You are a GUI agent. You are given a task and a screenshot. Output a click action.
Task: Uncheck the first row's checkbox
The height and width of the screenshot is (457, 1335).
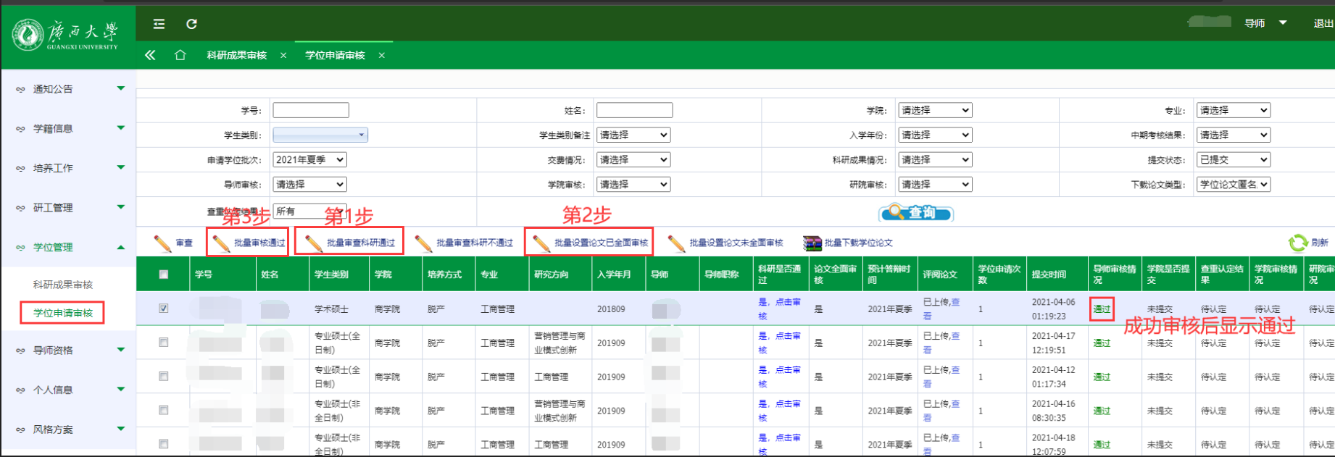point(164,309)
